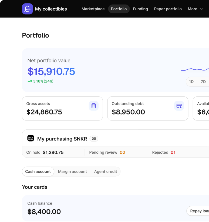Screen dimensions: 209x222
Task: Click the Gross assets coins icon
Action: tap(94, 106)
